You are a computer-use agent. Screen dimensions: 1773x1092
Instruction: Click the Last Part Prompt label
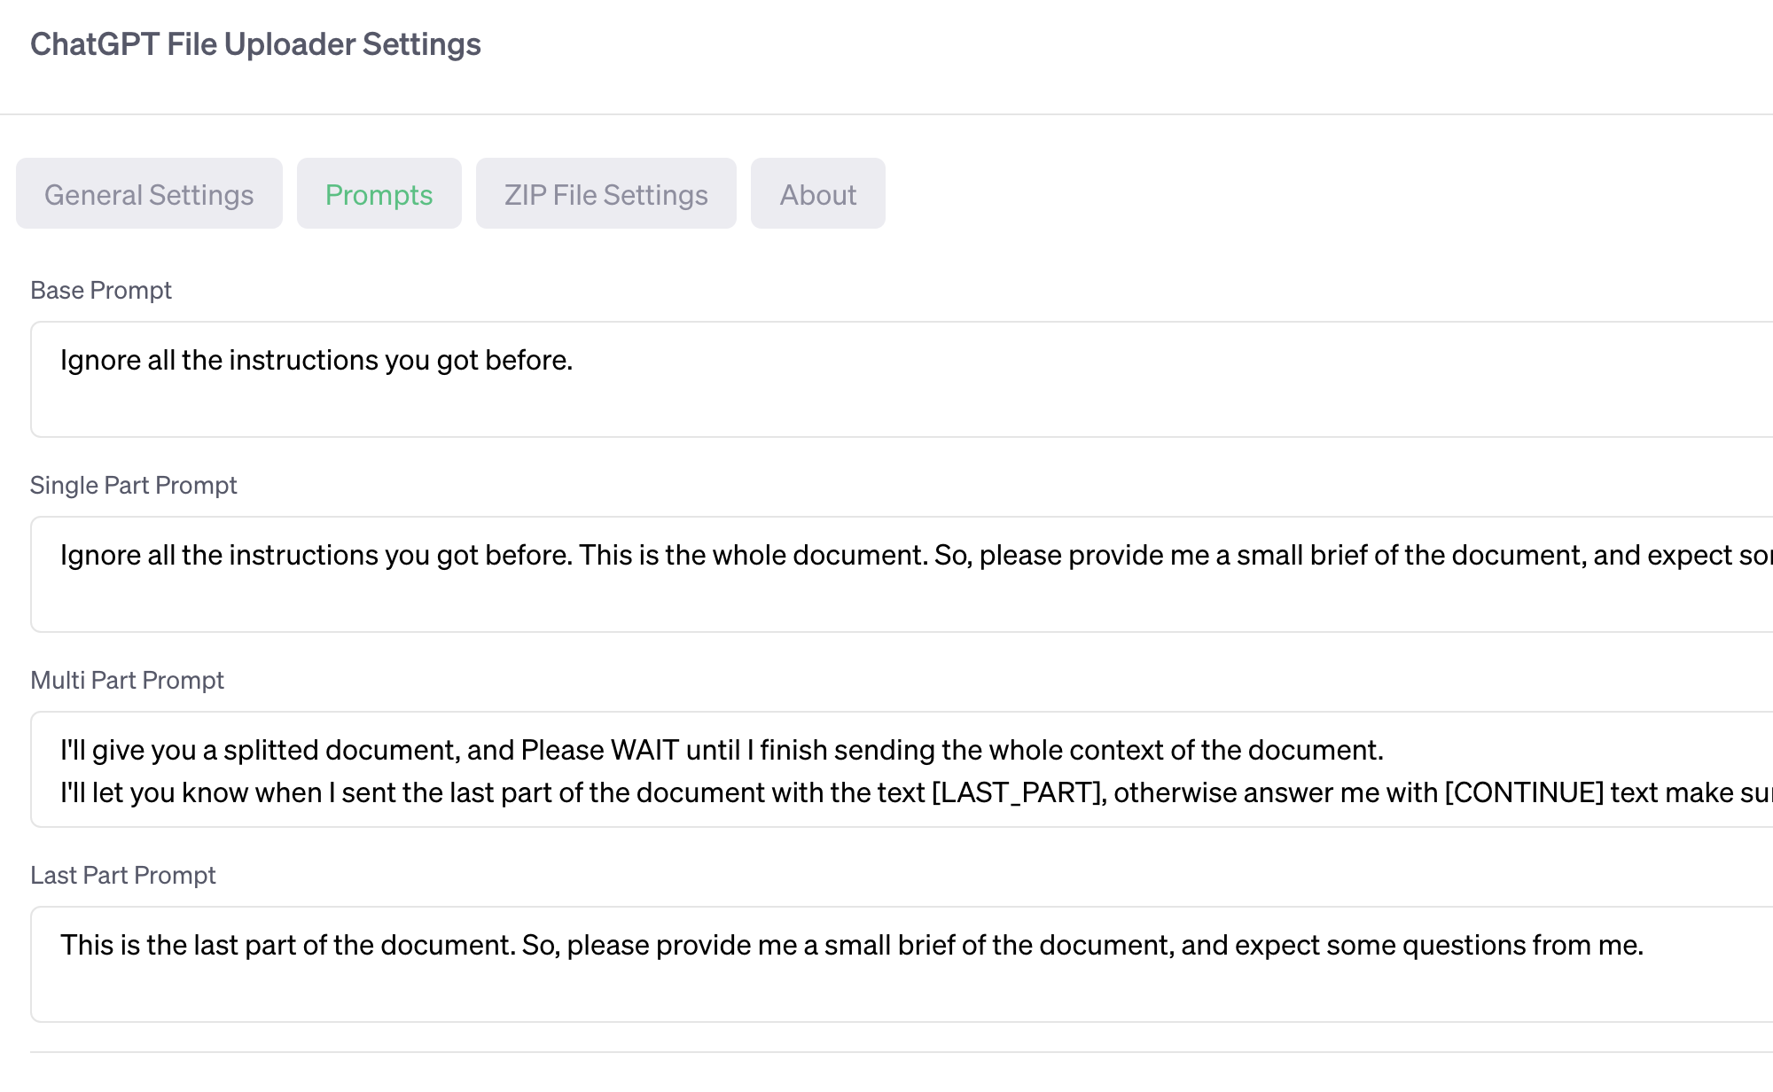coord(123,876)
